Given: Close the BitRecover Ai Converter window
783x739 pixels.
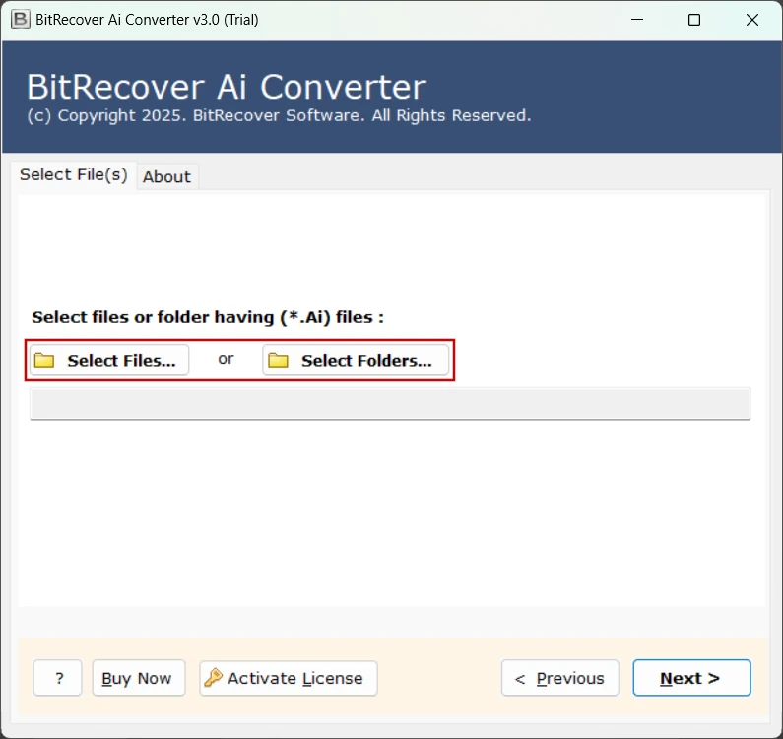Looking at the screenshot, I should pos(751,20).
